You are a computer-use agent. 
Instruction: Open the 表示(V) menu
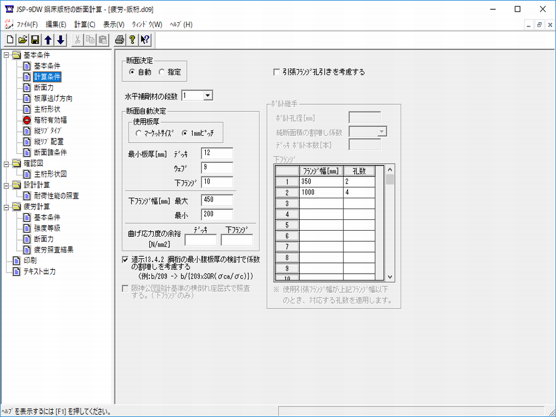point(113,24)
